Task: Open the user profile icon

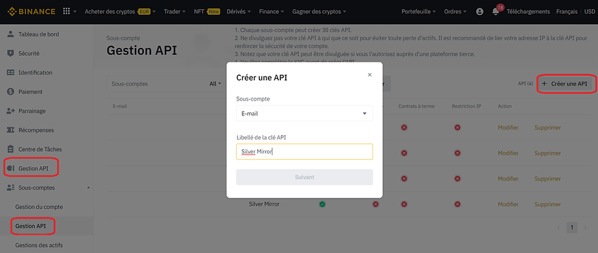Action: (x=480, y=12)
